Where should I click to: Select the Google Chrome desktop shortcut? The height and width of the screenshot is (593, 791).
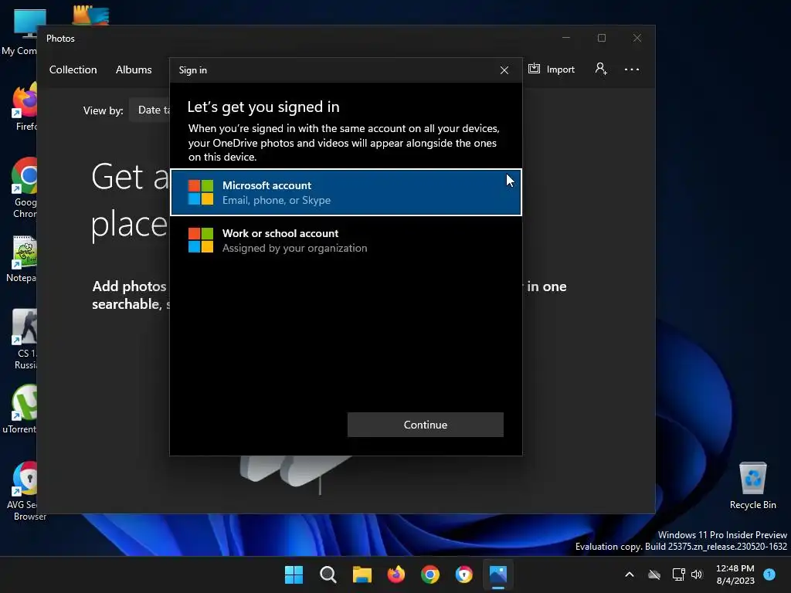(x=24, y=188)
